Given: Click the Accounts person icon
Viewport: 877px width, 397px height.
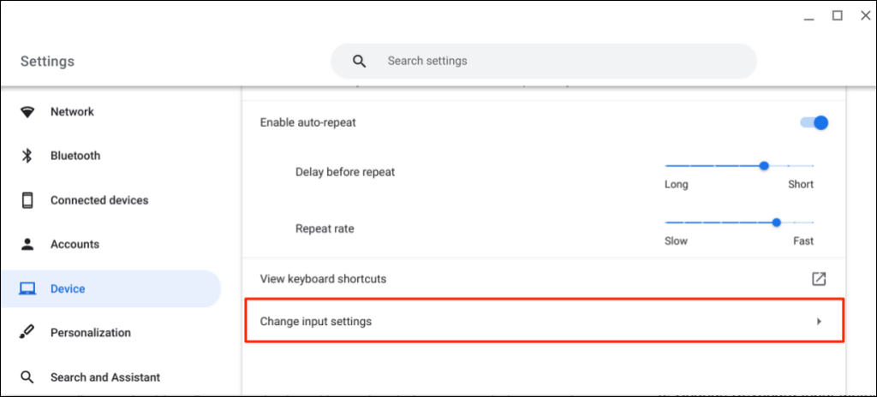Looking at the screenshot, I should click(27, 245).
